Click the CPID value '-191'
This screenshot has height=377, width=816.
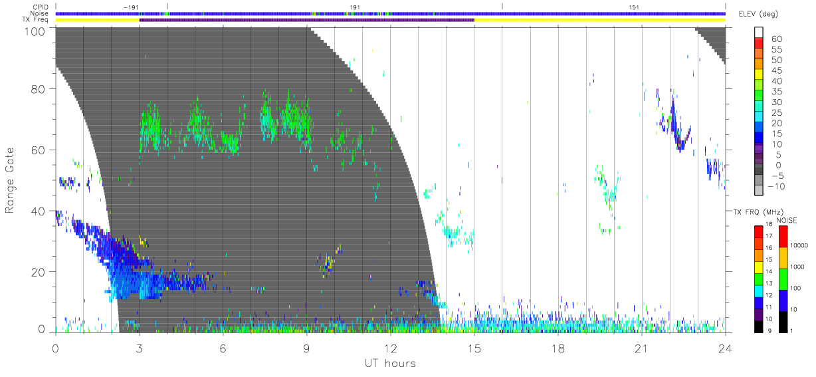point(130,7)
